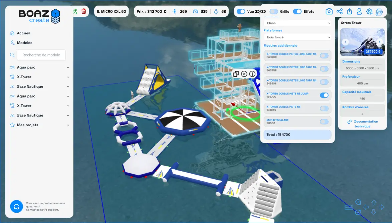
Task: Open the support chat bubble icon
Action: [16, 207]
